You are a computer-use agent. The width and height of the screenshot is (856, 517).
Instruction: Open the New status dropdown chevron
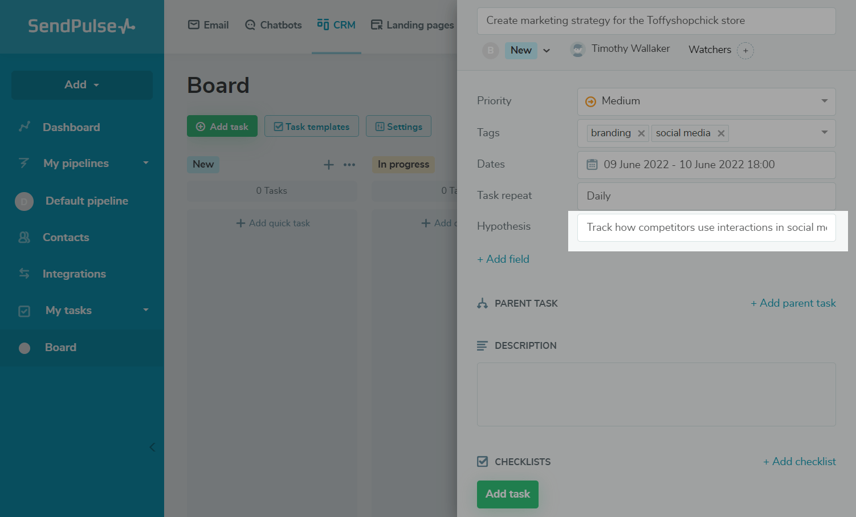coord(547,51)
